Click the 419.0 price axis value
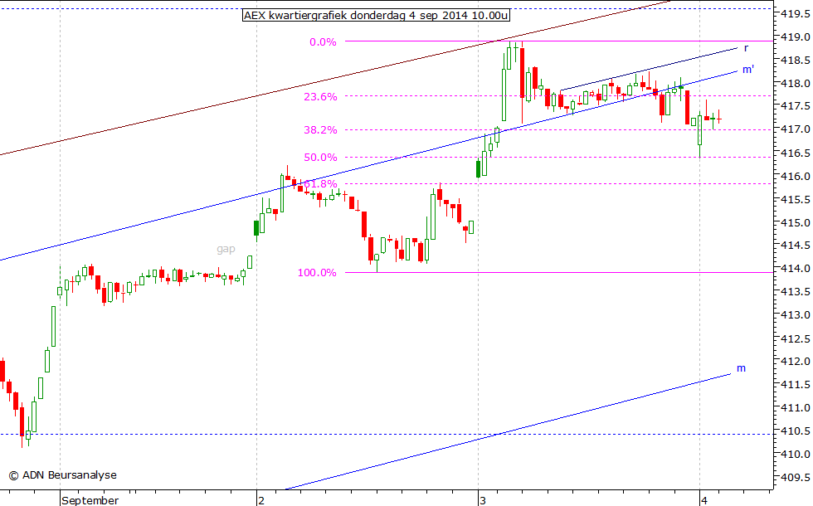This screenshot has height=506, width=813. coord(795,36)
